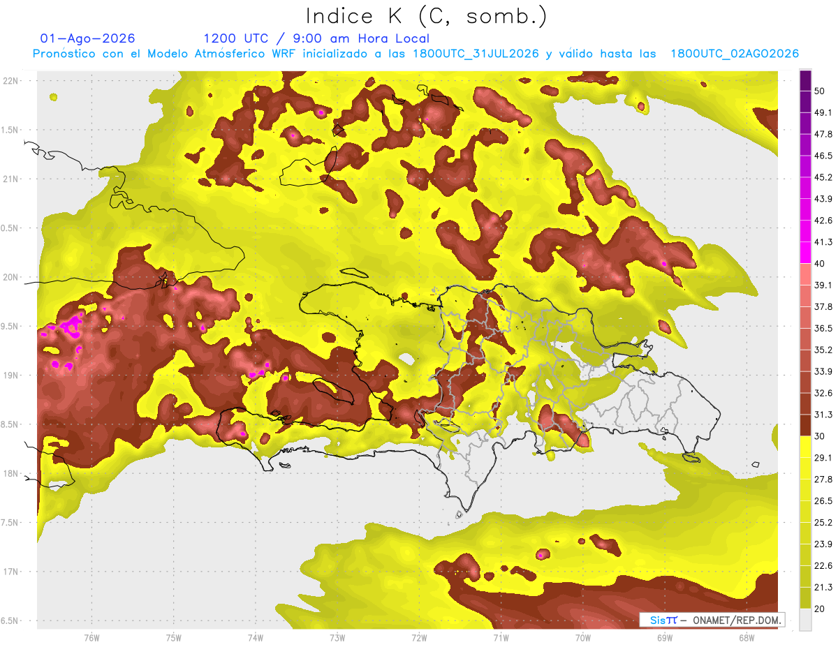Click the legend value "29.1"
The image size is (838, 647).
pyautogui.click(x=823, y=458)
